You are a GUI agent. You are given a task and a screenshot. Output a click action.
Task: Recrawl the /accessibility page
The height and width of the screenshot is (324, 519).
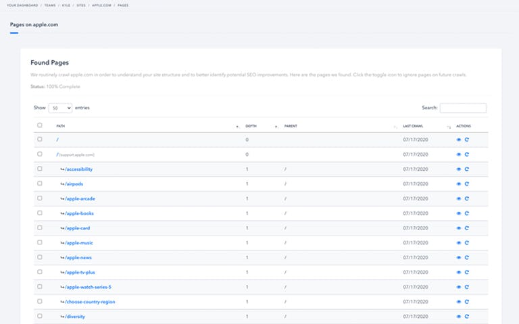pyautogui.click(x=467, y=169)
